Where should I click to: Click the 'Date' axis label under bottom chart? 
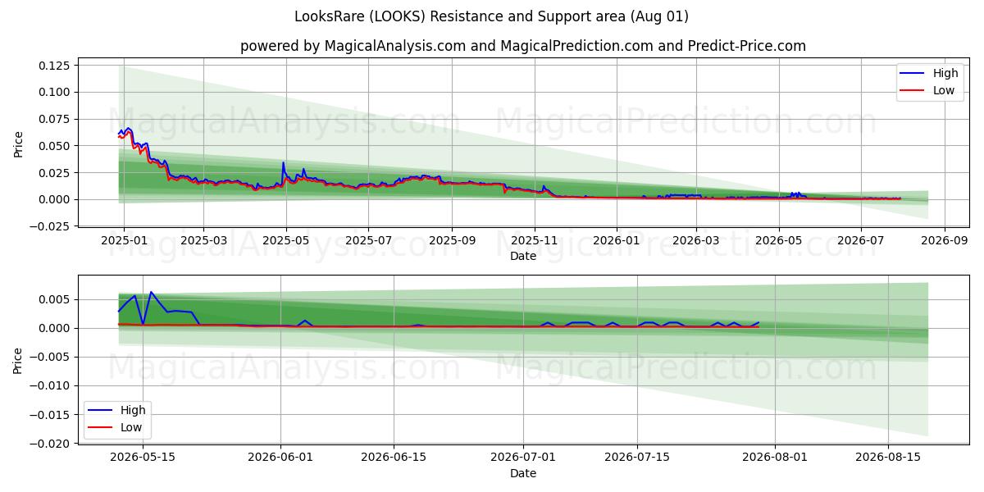click(x=523, y=473)
